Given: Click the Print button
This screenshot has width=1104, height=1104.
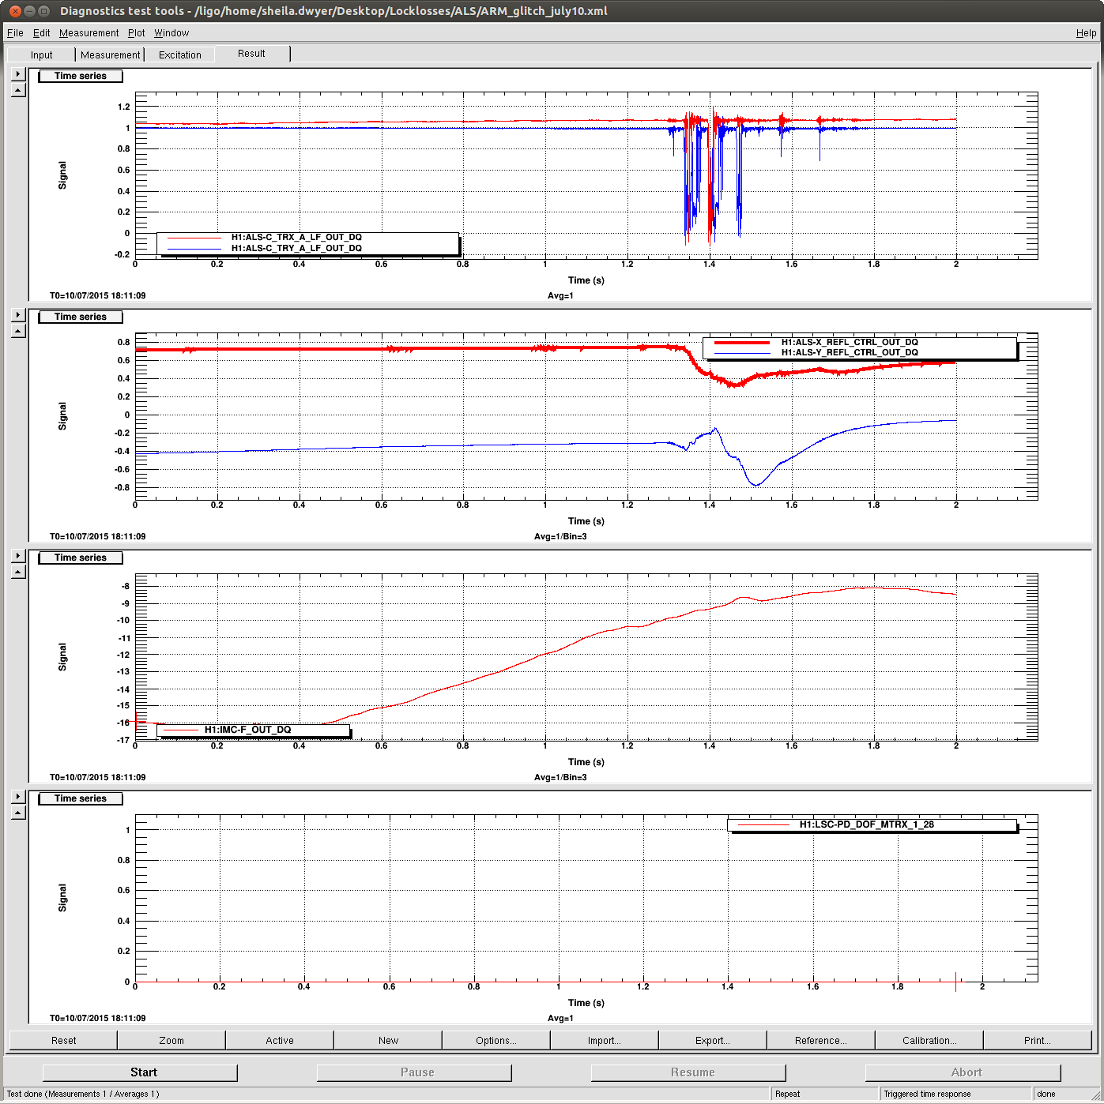Looking at the screenshot, I should 1038,1040.
